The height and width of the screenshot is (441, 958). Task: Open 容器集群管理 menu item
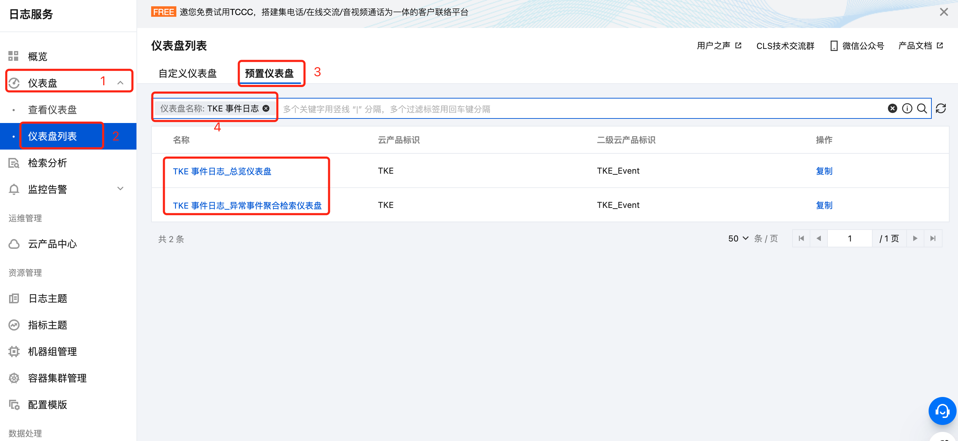tap(57, 378)
